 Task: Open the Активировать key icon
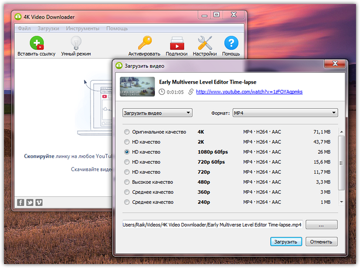coord(145,43)
